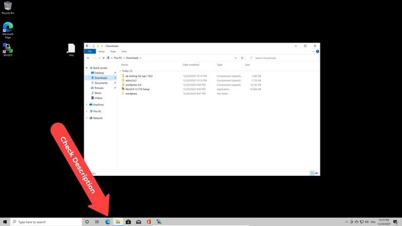Screen dimensions: 402x226
Task: Expand the ribbon chevron
Action: click(313, 51)
